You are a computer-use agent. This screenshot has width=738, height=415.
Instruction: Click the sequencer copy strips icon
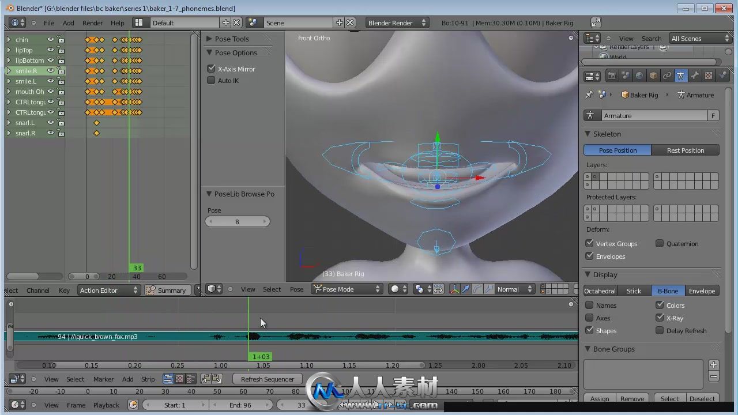pyautogui.click(x=206, y=379)
